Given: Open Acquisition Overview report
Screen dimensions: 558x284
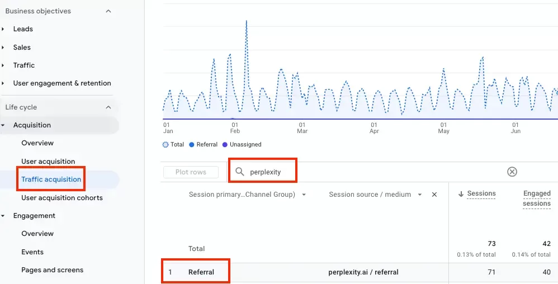Looking at the screenshot, I should pos(37,143).
